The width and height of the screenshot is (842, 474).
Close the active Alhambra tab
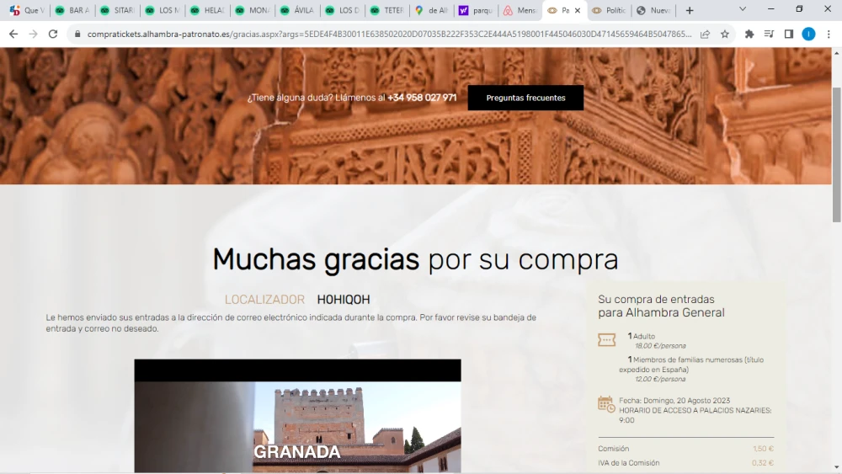[x=578, y=10]
